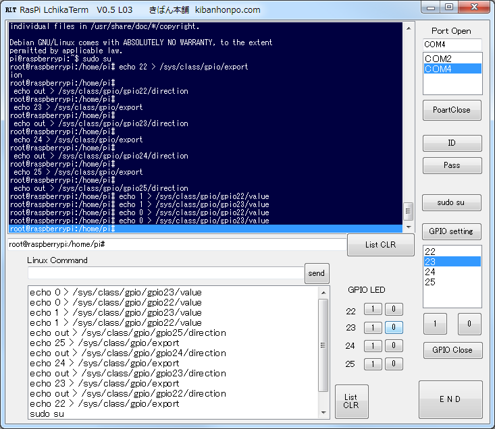This screenshot has width=495, height=429.
Task: Minimize the RasPi LchikaTerm window
Action: [x=431, y=7]
